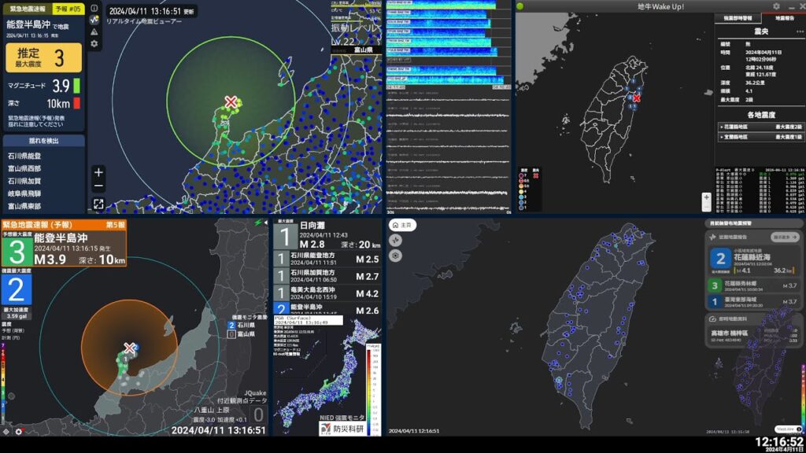The image size is (806, 453).
Task: Open the more options menu beside 震央
Action: pos(799,31)
